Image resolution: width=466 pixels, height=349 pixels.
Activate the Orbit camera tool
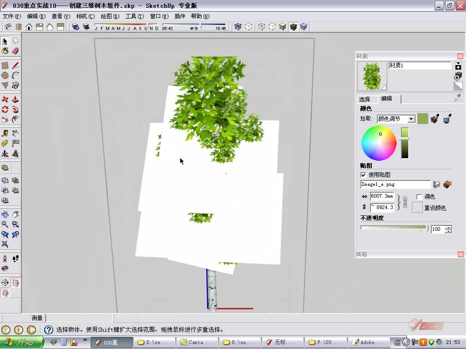(5, 214)
